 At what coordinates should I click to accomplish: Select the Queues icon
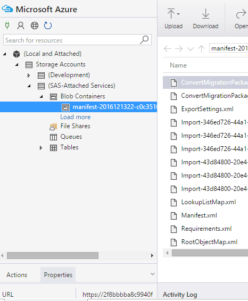[x=53, y=137]
